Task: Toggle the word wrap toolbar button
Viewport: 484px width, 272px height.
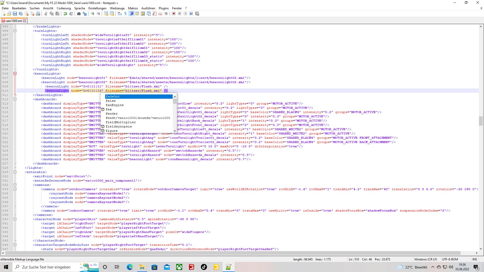Action: (120, 14)
